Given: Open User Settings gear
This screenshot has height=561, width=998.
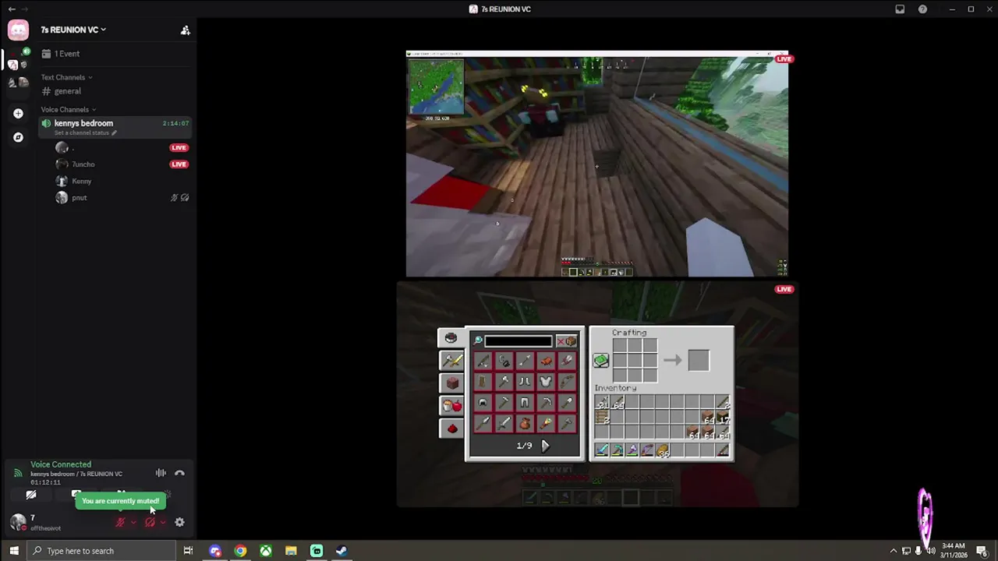Looking at the screenshot, I should (x=179, y=522).
